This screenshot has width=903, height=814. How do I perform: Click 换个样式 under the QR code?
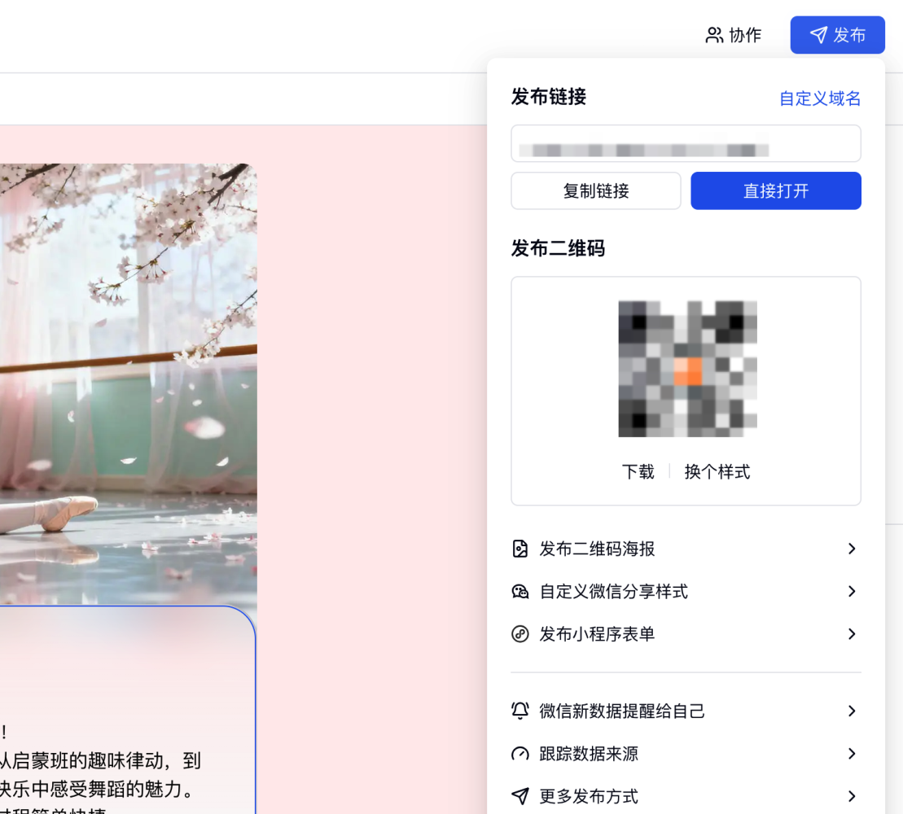coord(717,472)
